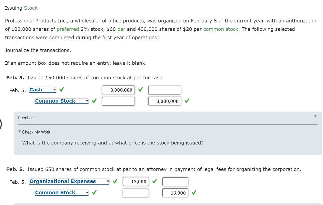Click checkmark next to second Common Stock selection
The width and height of the screenshot is (323, 205).
(94, 192)
